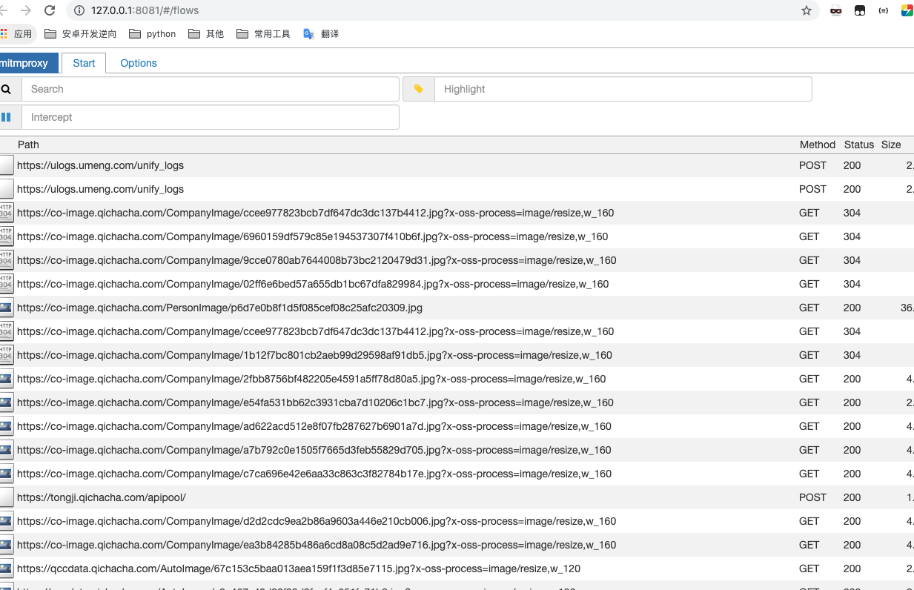Click 304 icon for the 1b12f7bc801c flow
This screenshot has height=590, width=914.
coord(6,355)
